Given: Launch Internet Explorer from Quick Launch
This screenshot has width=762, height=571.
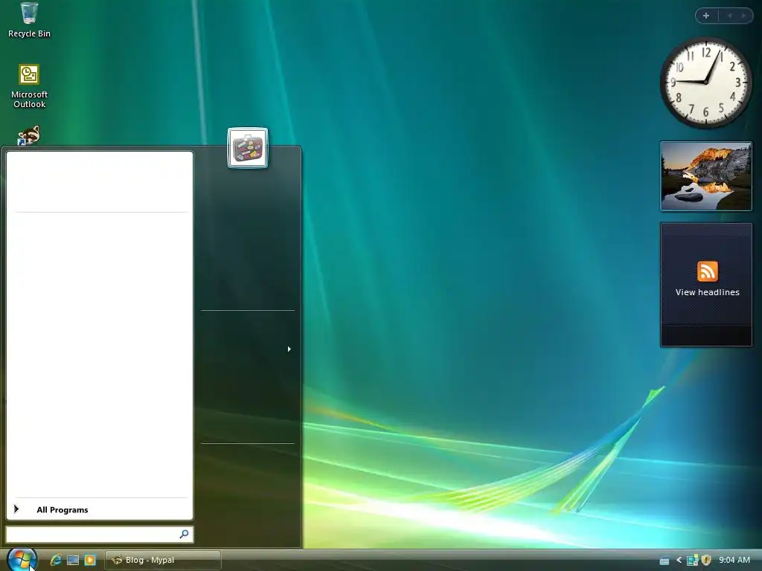Looking at the screenshot, I should [x=56, y=560].
